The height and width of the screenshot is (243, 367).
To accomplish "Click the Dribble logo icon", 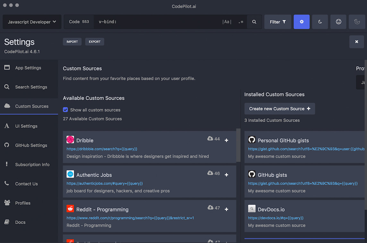I will tap(70, 140).
